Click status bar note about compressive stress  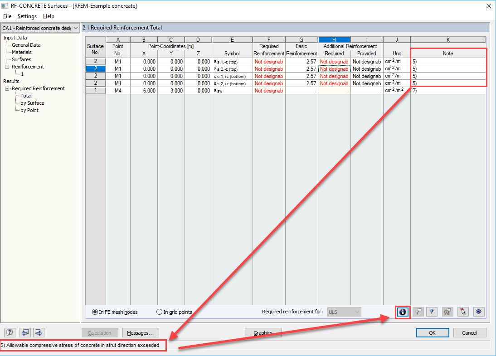(x=80, y=345)
